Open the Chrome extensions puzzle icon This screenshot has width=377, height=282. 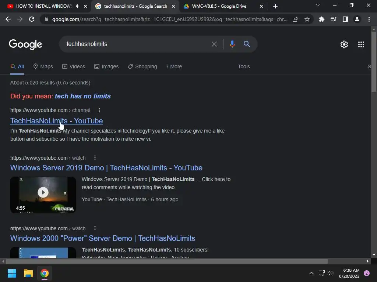tap(321, 19)
